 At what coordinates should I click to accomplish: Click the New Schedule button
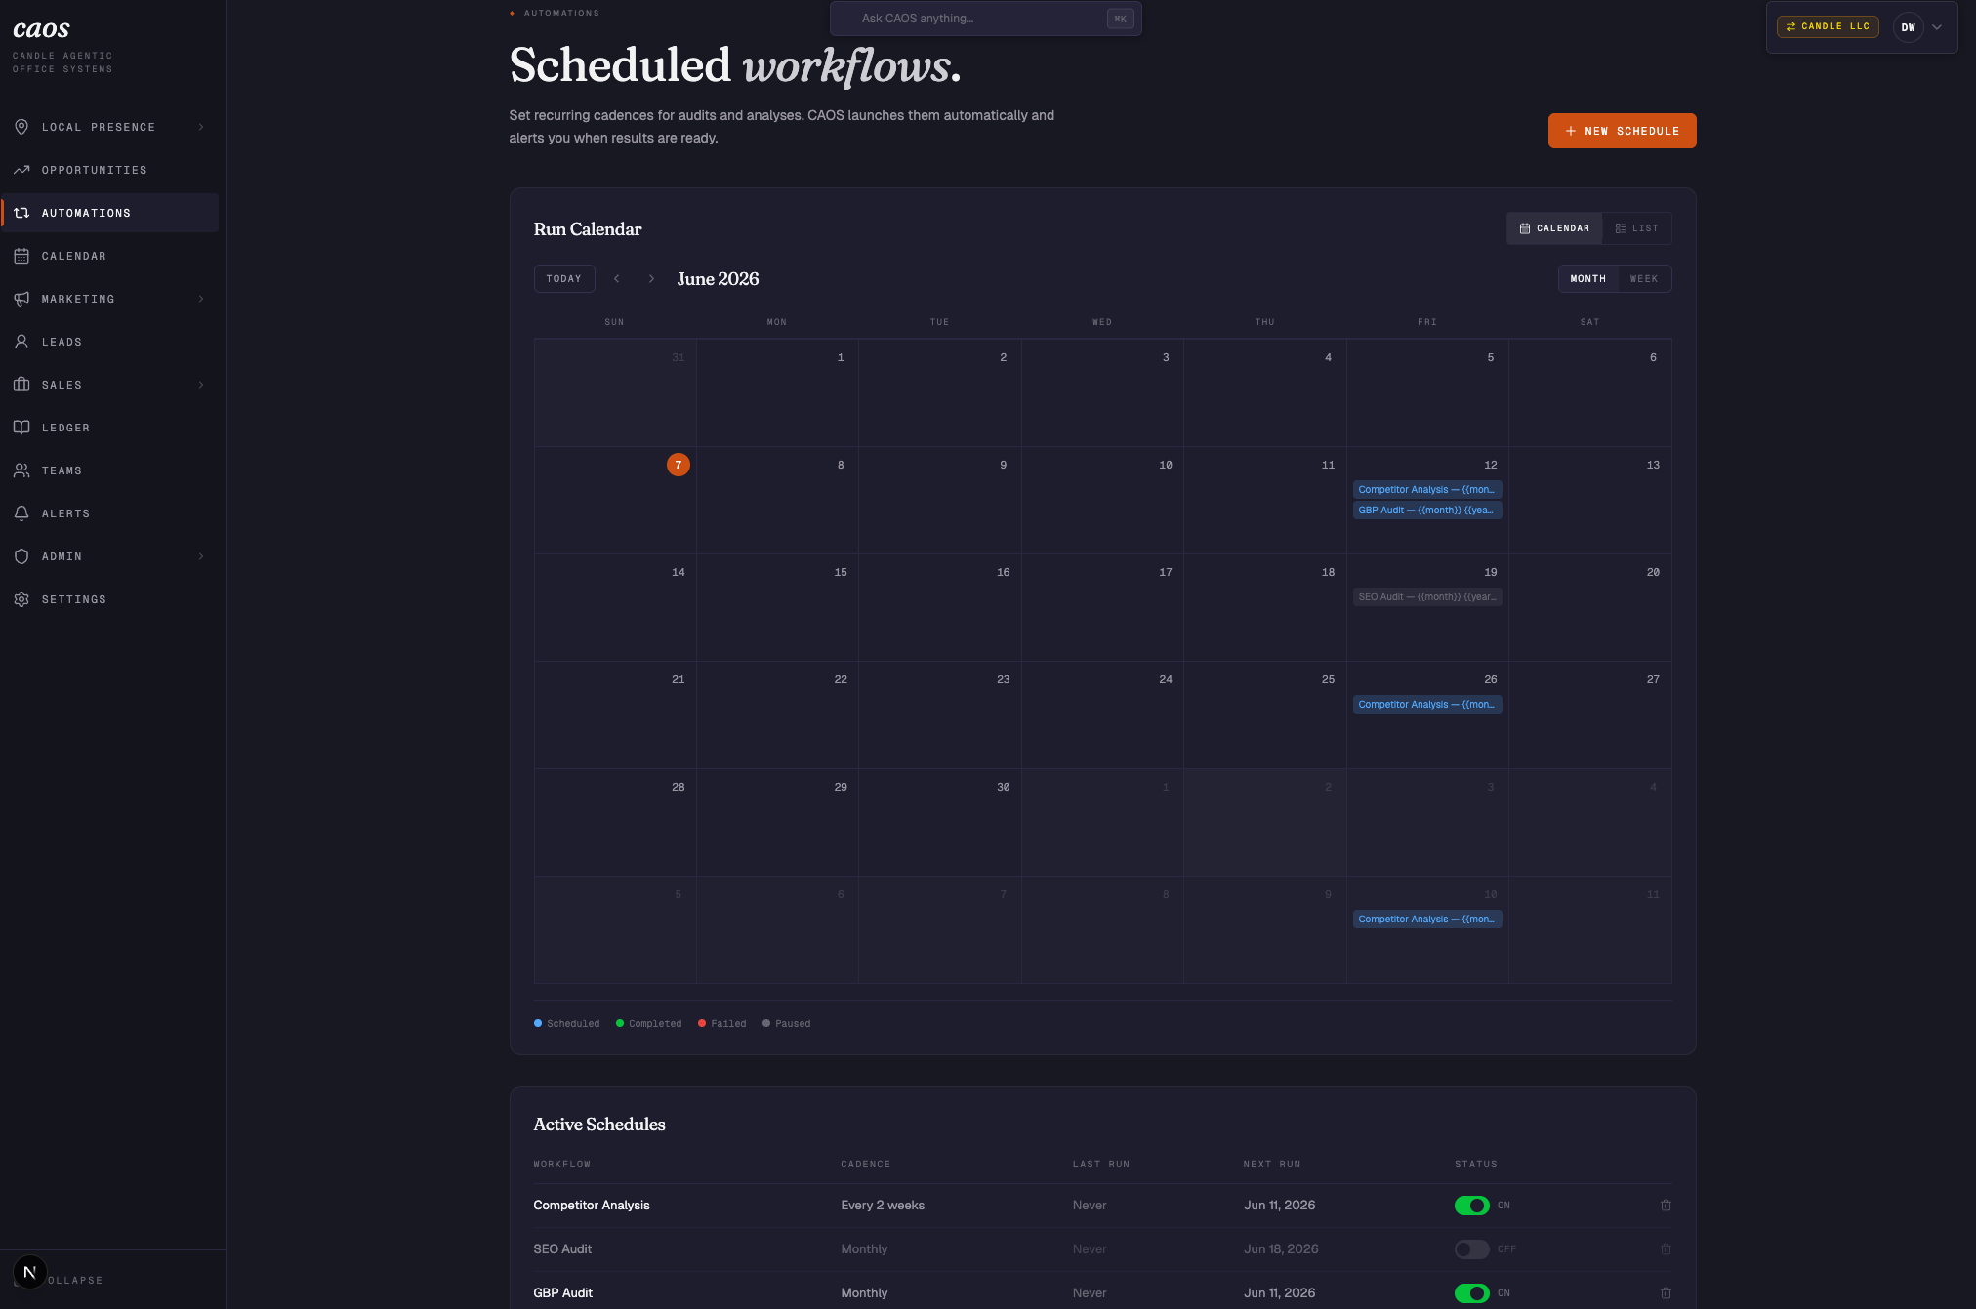(x=1622, y=131)
